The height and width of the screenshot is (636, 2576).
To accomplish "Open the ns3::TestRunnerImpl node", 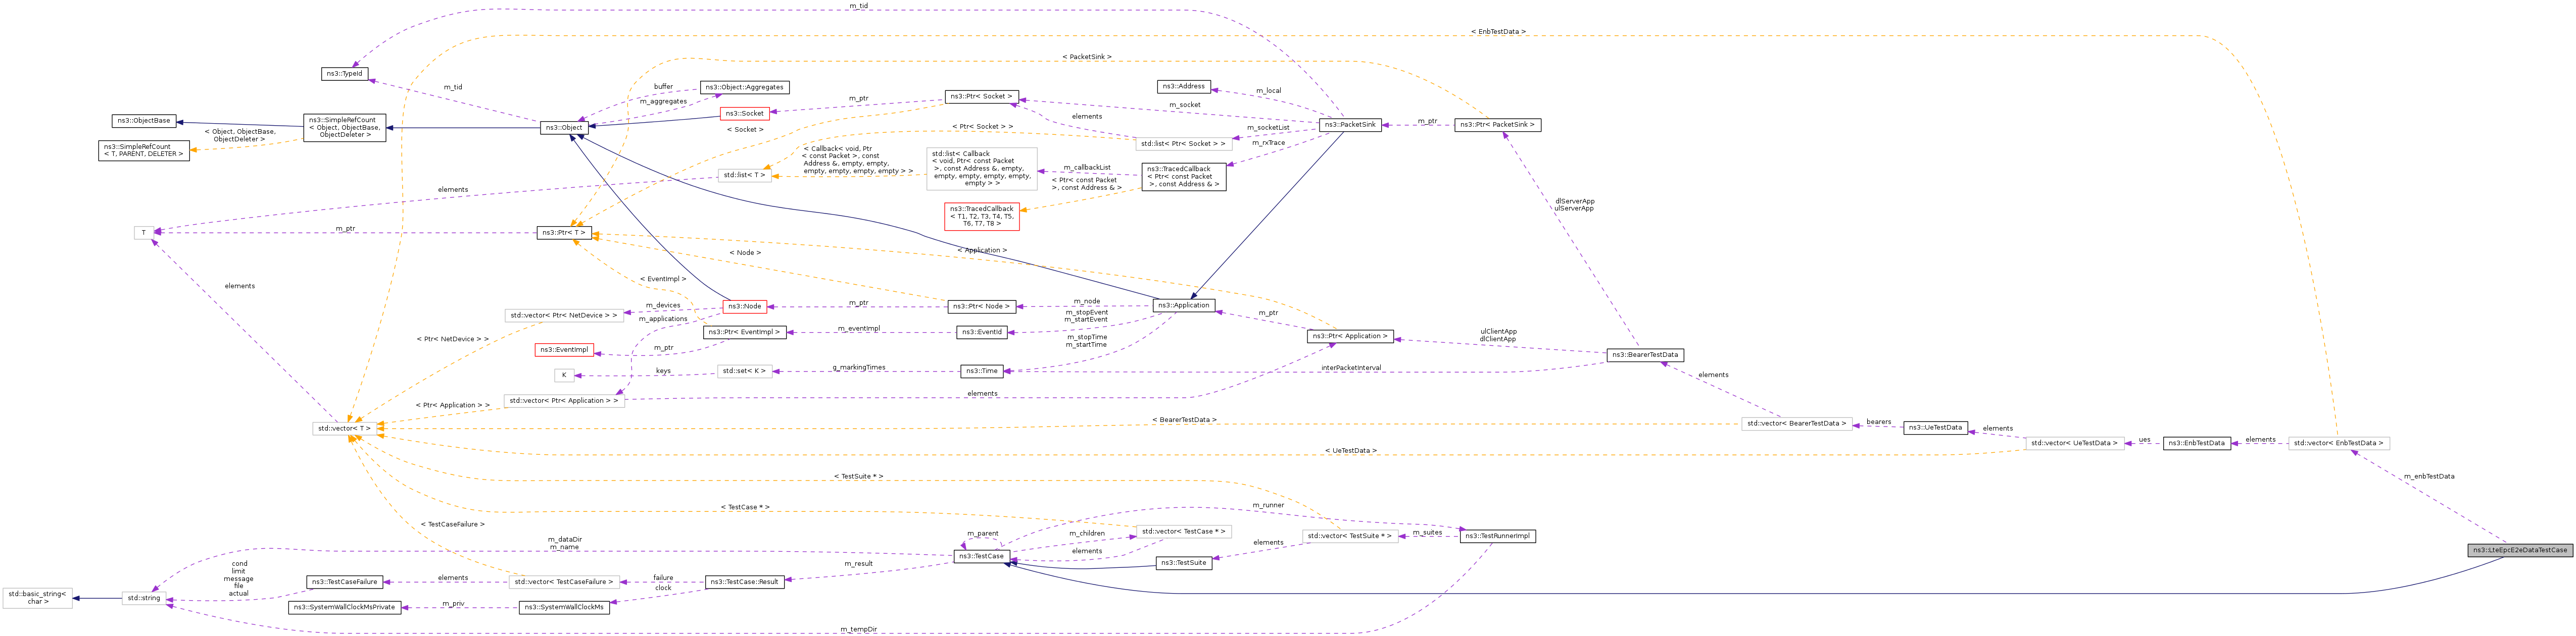I will tap(1497, 536).
